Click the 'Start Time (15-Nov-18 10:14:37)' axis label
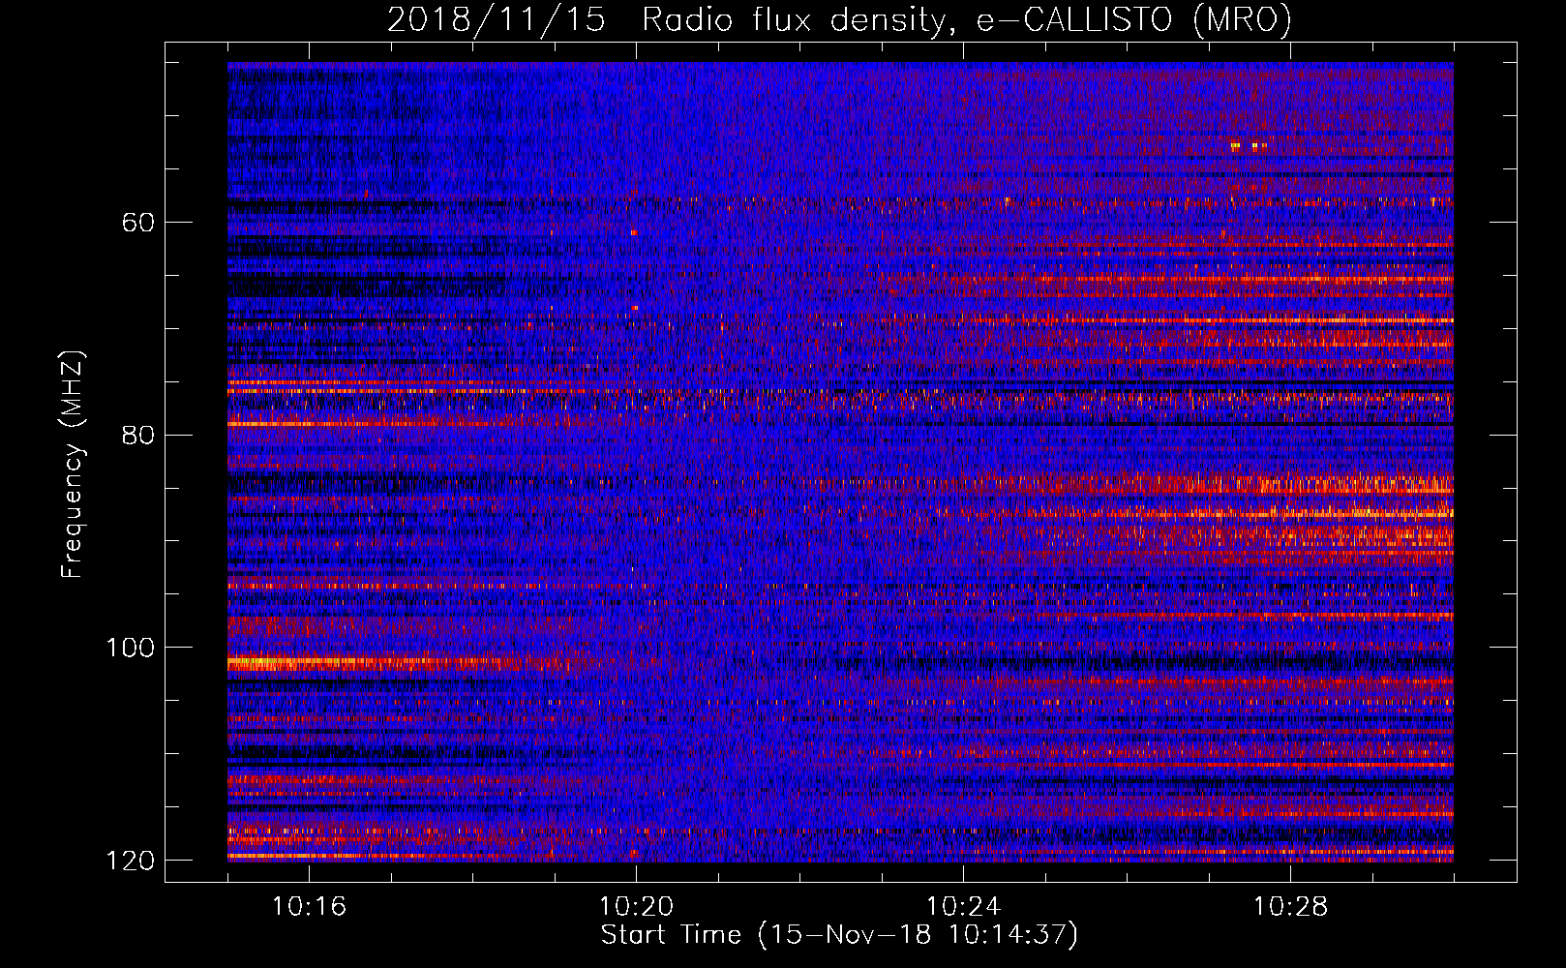The width and height of the screenshot is (1566, 968). point(839,935)
